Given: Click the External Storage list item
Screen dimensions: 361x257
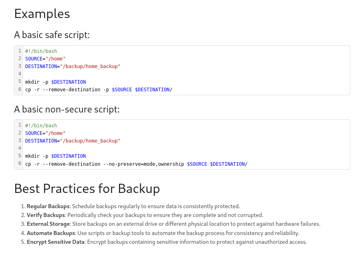Looking at the screenshot, I should [x=173, y=224].
